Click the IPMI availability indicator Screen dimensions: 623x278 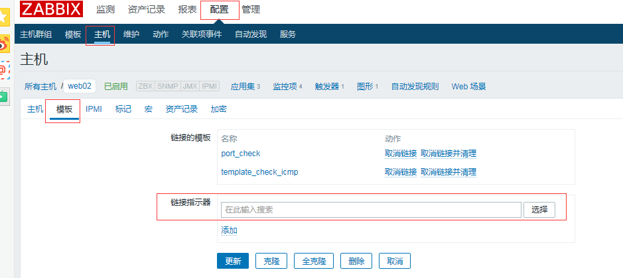tap(210, 87)
